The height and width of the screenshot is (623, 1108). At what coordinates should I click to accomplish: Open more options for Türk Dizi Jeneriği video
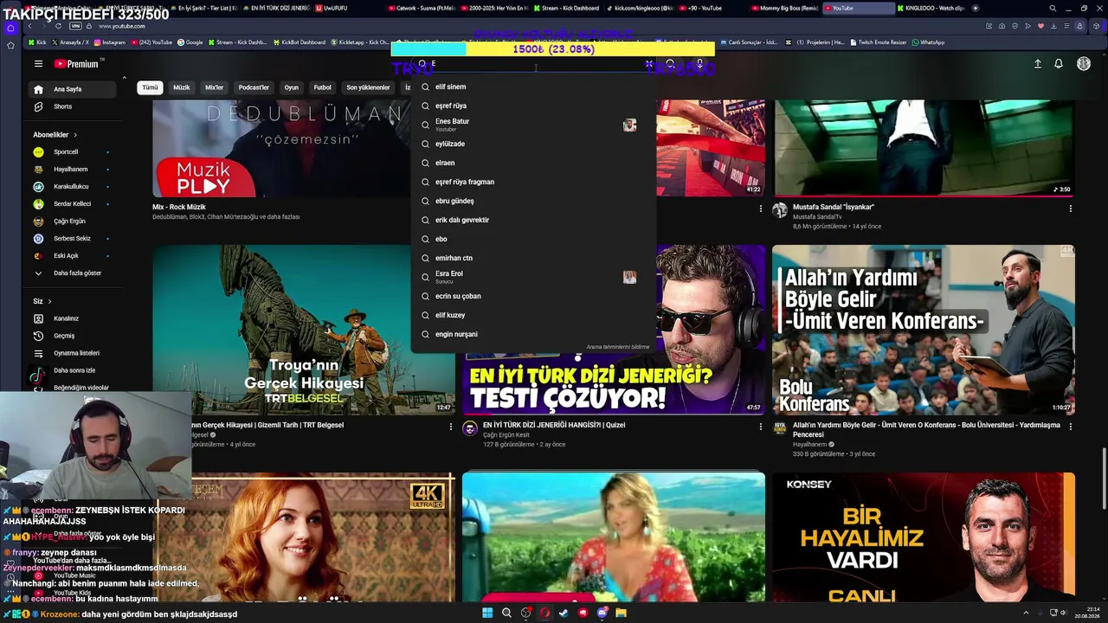pyautogui.click(x=760, y=427)
